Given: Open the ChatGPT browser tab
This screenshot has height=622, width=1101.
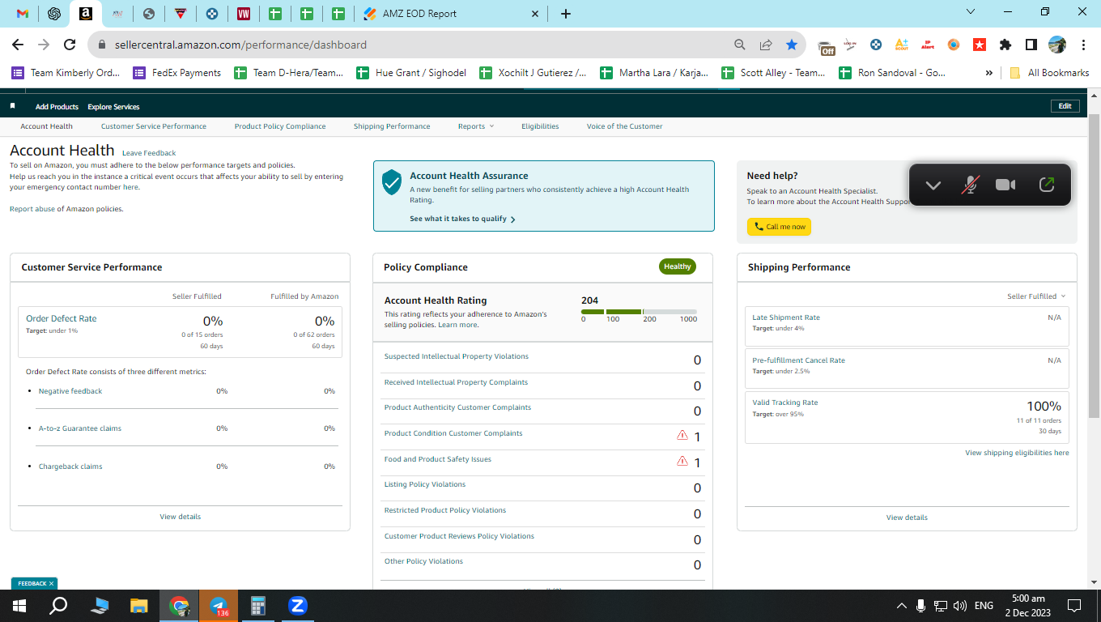Looking at the screenshot, I should [x=54, y=14].
